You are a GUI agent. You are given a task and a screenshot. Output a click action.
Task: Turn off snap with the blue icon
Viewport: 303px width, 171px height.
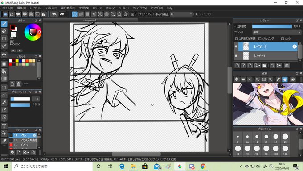pos(74,14)
